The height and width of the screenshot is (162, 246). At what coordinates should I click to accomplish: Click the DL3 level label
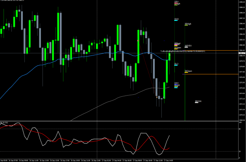pyautogui.click(x=176, y=64)
